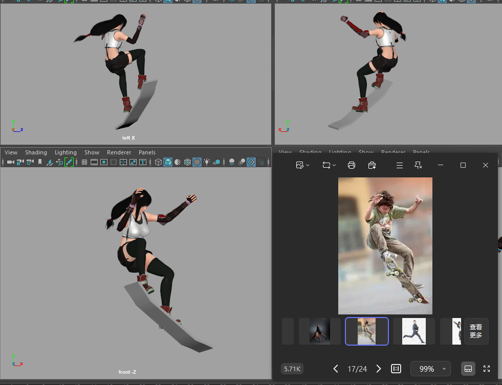This screenshot has height=385, width=502.
Task: Expand the edit image dropdown arrow
Action: pyautogui.click(x=308, y=165)
